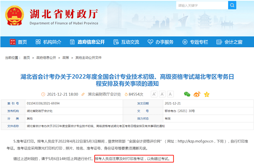The height and width of the screenshot is (166, 254).
Task: Reset font size with plain A button
Action: (x=170, y=94)
